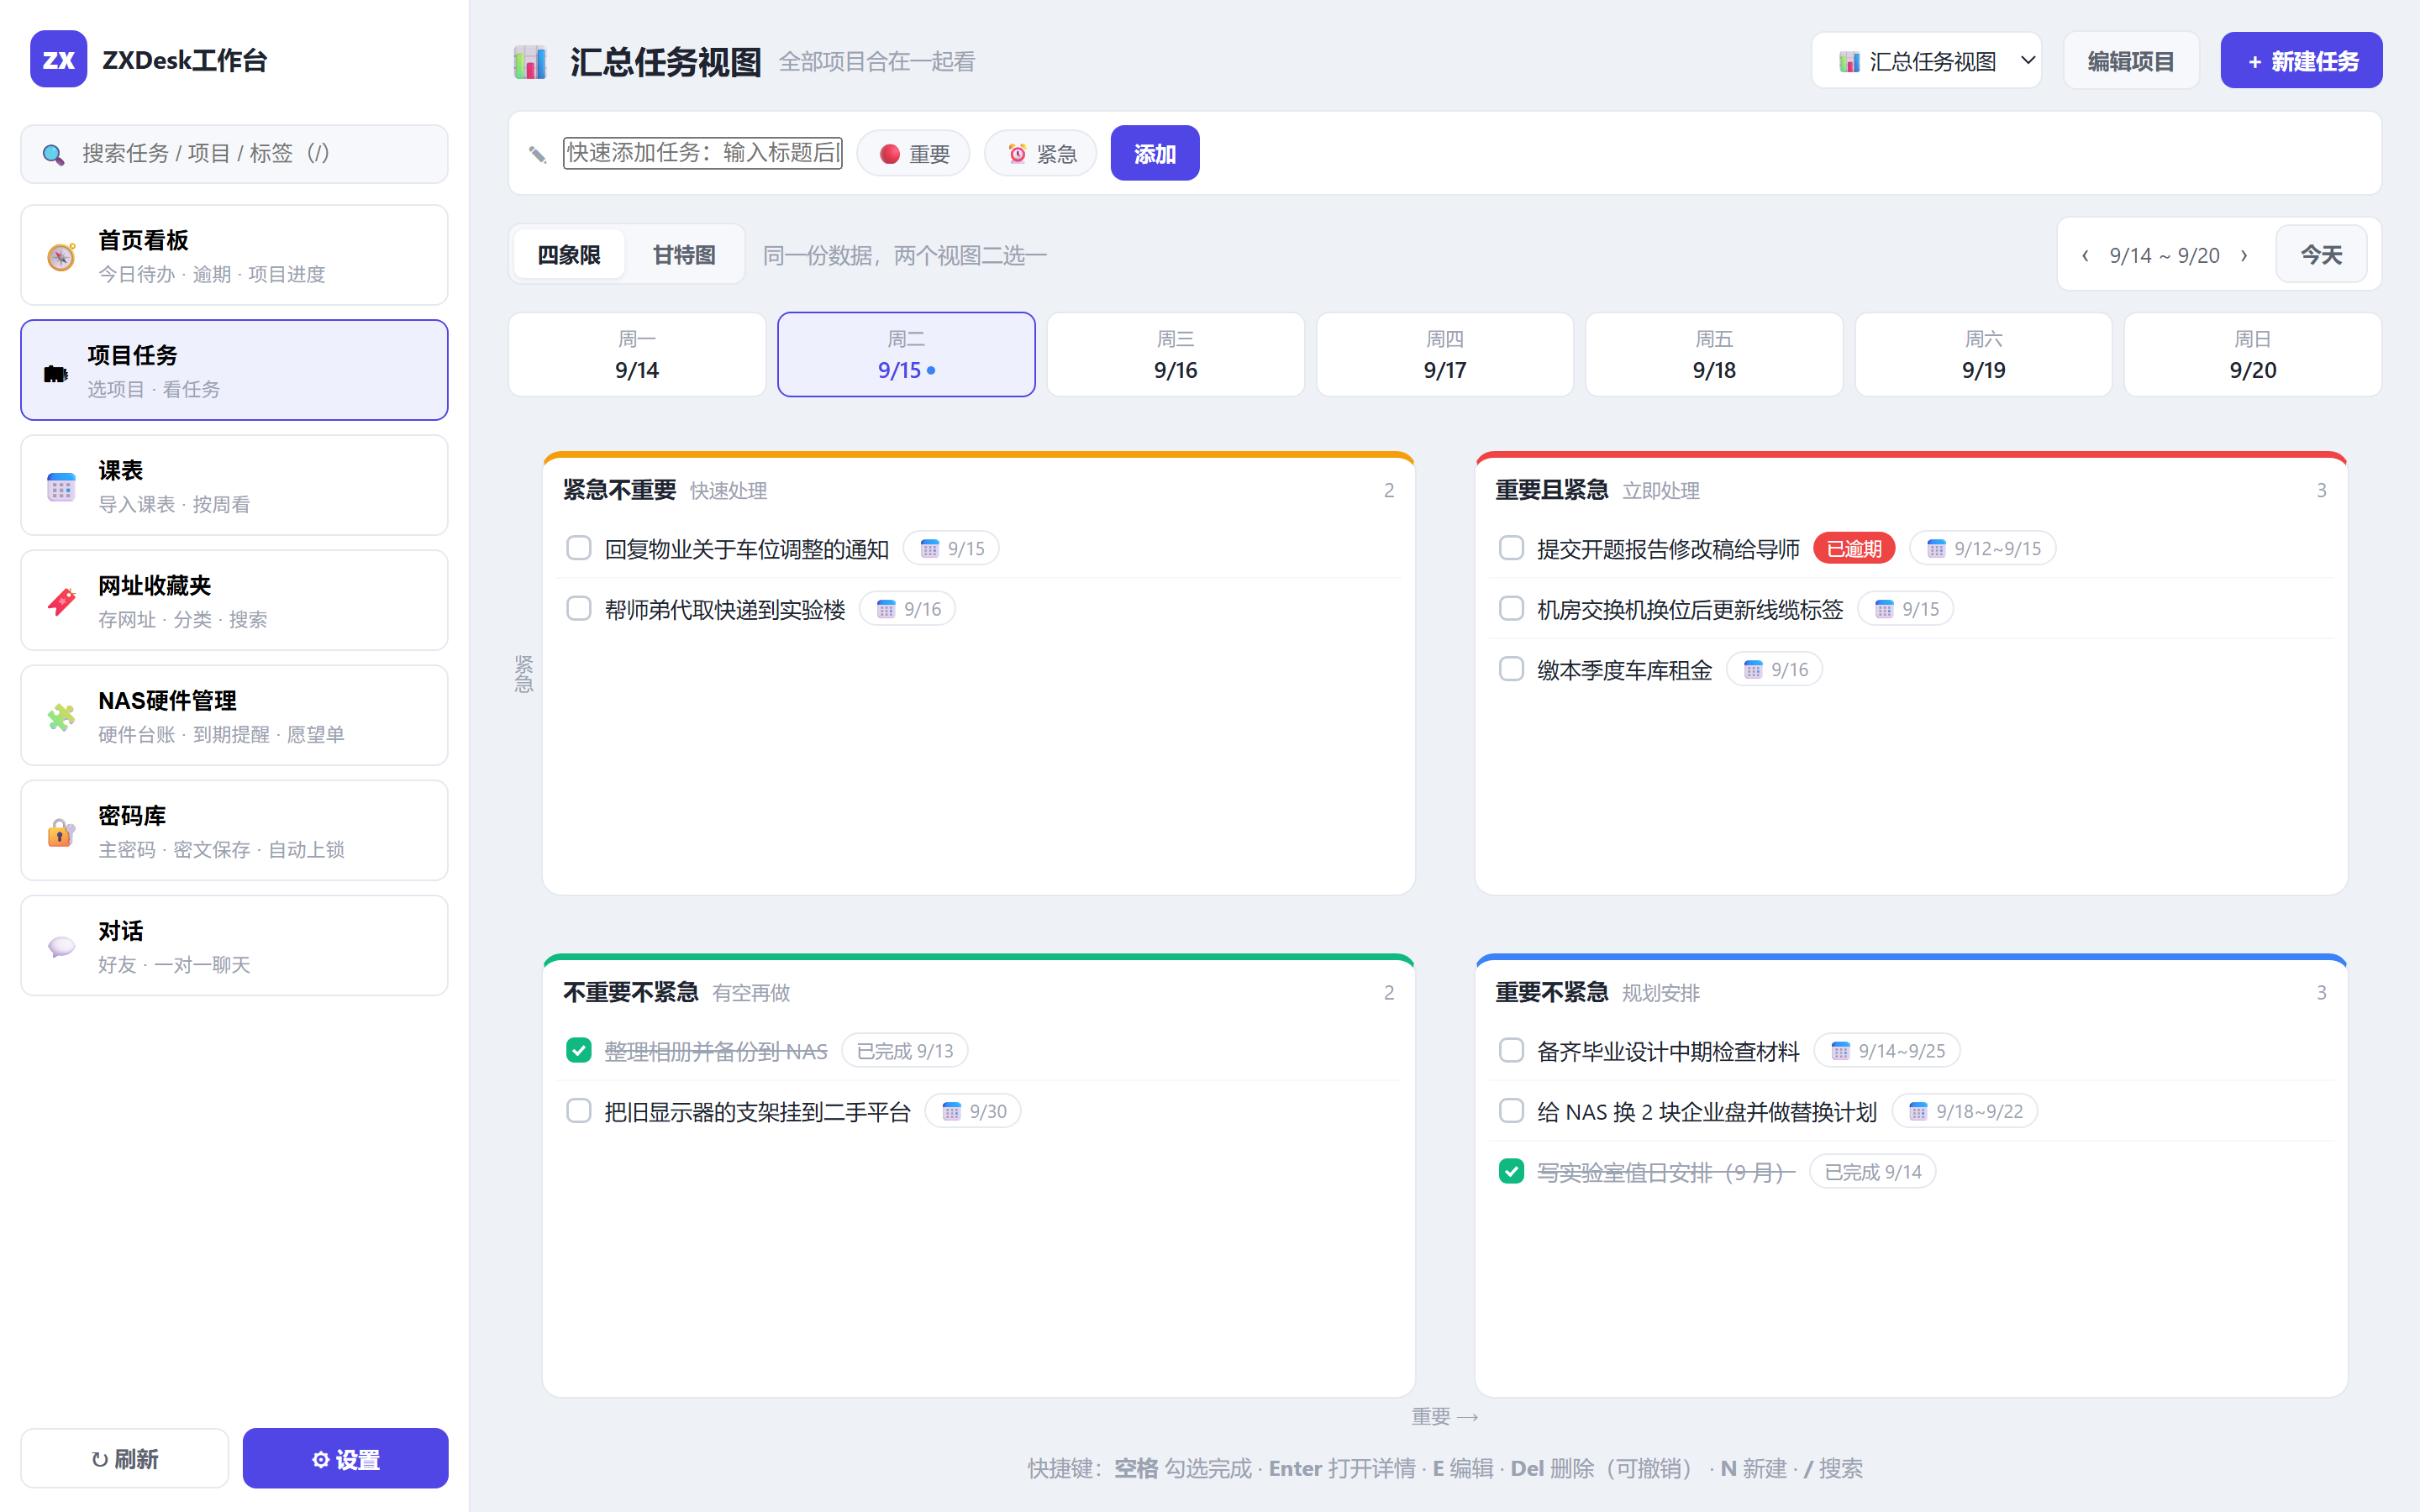
Task: Click the 已逾期 red badge
Action: pyautogui.click(x=1854, y=549)
